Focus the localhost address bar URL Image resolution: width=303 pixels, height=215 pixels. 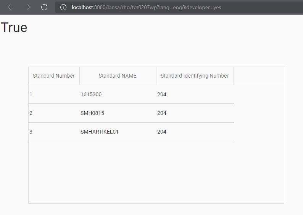(146, 7)
